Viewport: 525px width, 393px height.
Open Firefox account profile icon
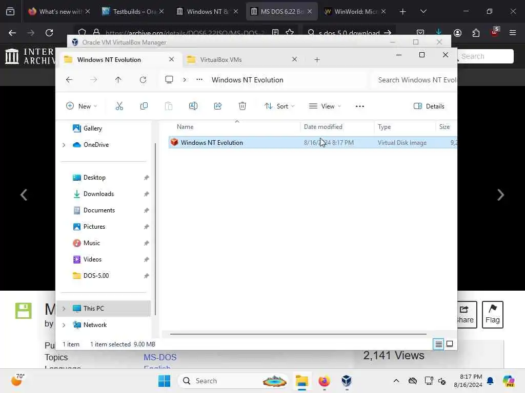click(457, 33)
